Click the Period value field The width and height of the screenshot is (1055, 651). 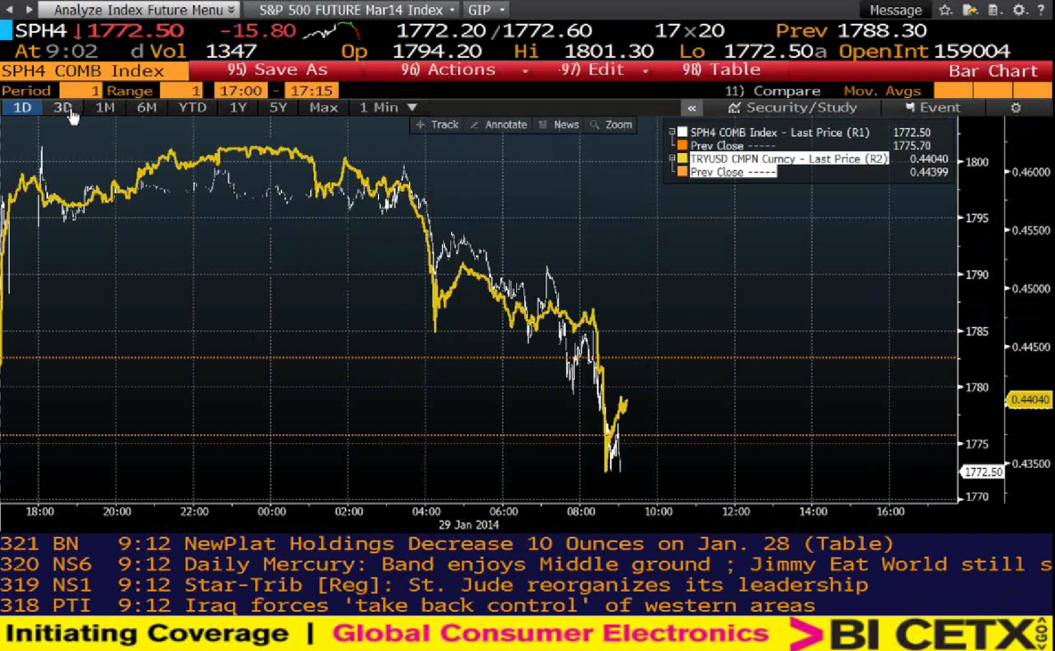(80, 91)
